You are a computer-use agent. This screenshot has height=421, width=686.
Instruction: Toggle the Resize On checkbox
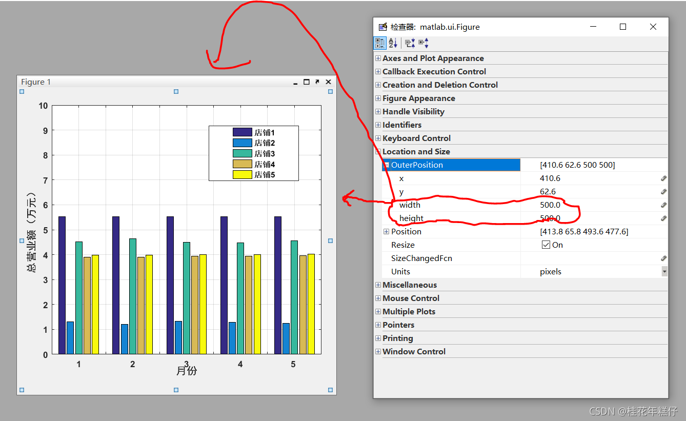click(546, 245)
